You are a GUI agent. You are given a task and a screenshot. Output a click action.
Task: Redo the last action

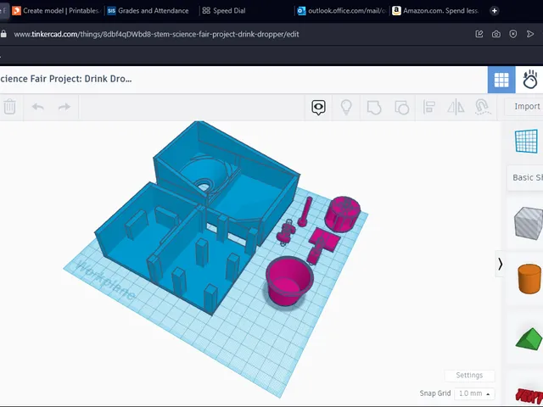point(64,107)
